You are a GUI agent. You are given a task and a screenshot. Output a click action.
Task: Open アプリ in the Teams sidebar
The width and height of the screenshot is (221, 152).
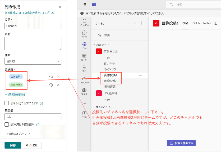[x=84, y=115]
